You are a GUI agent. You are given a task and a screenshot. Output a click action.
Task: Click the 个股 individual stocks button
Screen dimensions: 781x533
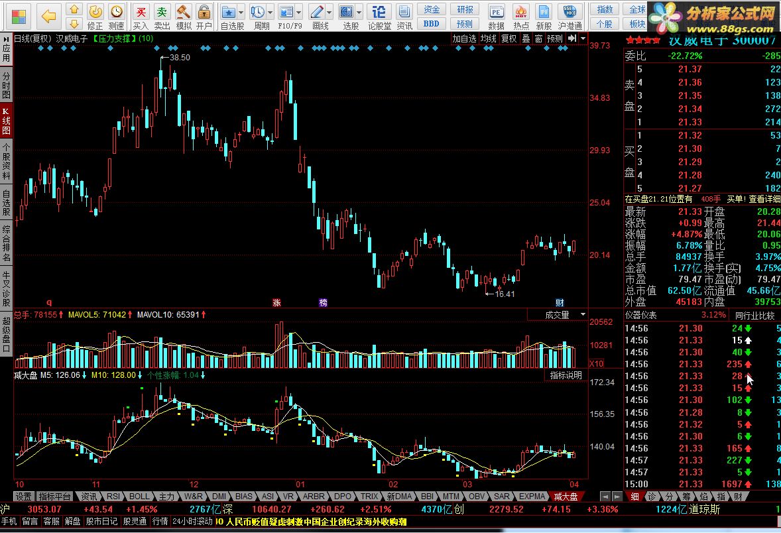(605, 23)
